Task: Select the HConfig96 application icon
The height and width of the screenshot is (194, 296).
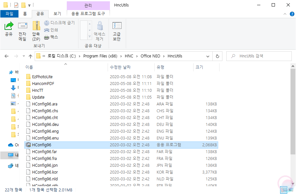Action: pyautogui.click(x=28, y=145)
